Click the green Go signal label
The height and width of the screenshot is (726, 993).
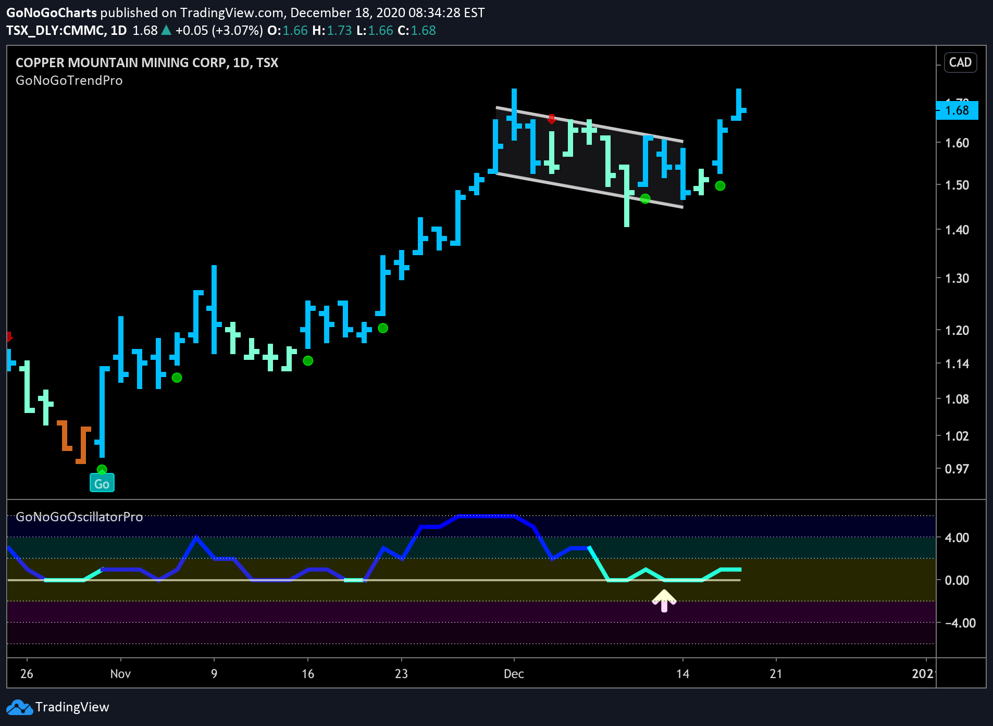[x=102, y=484]
